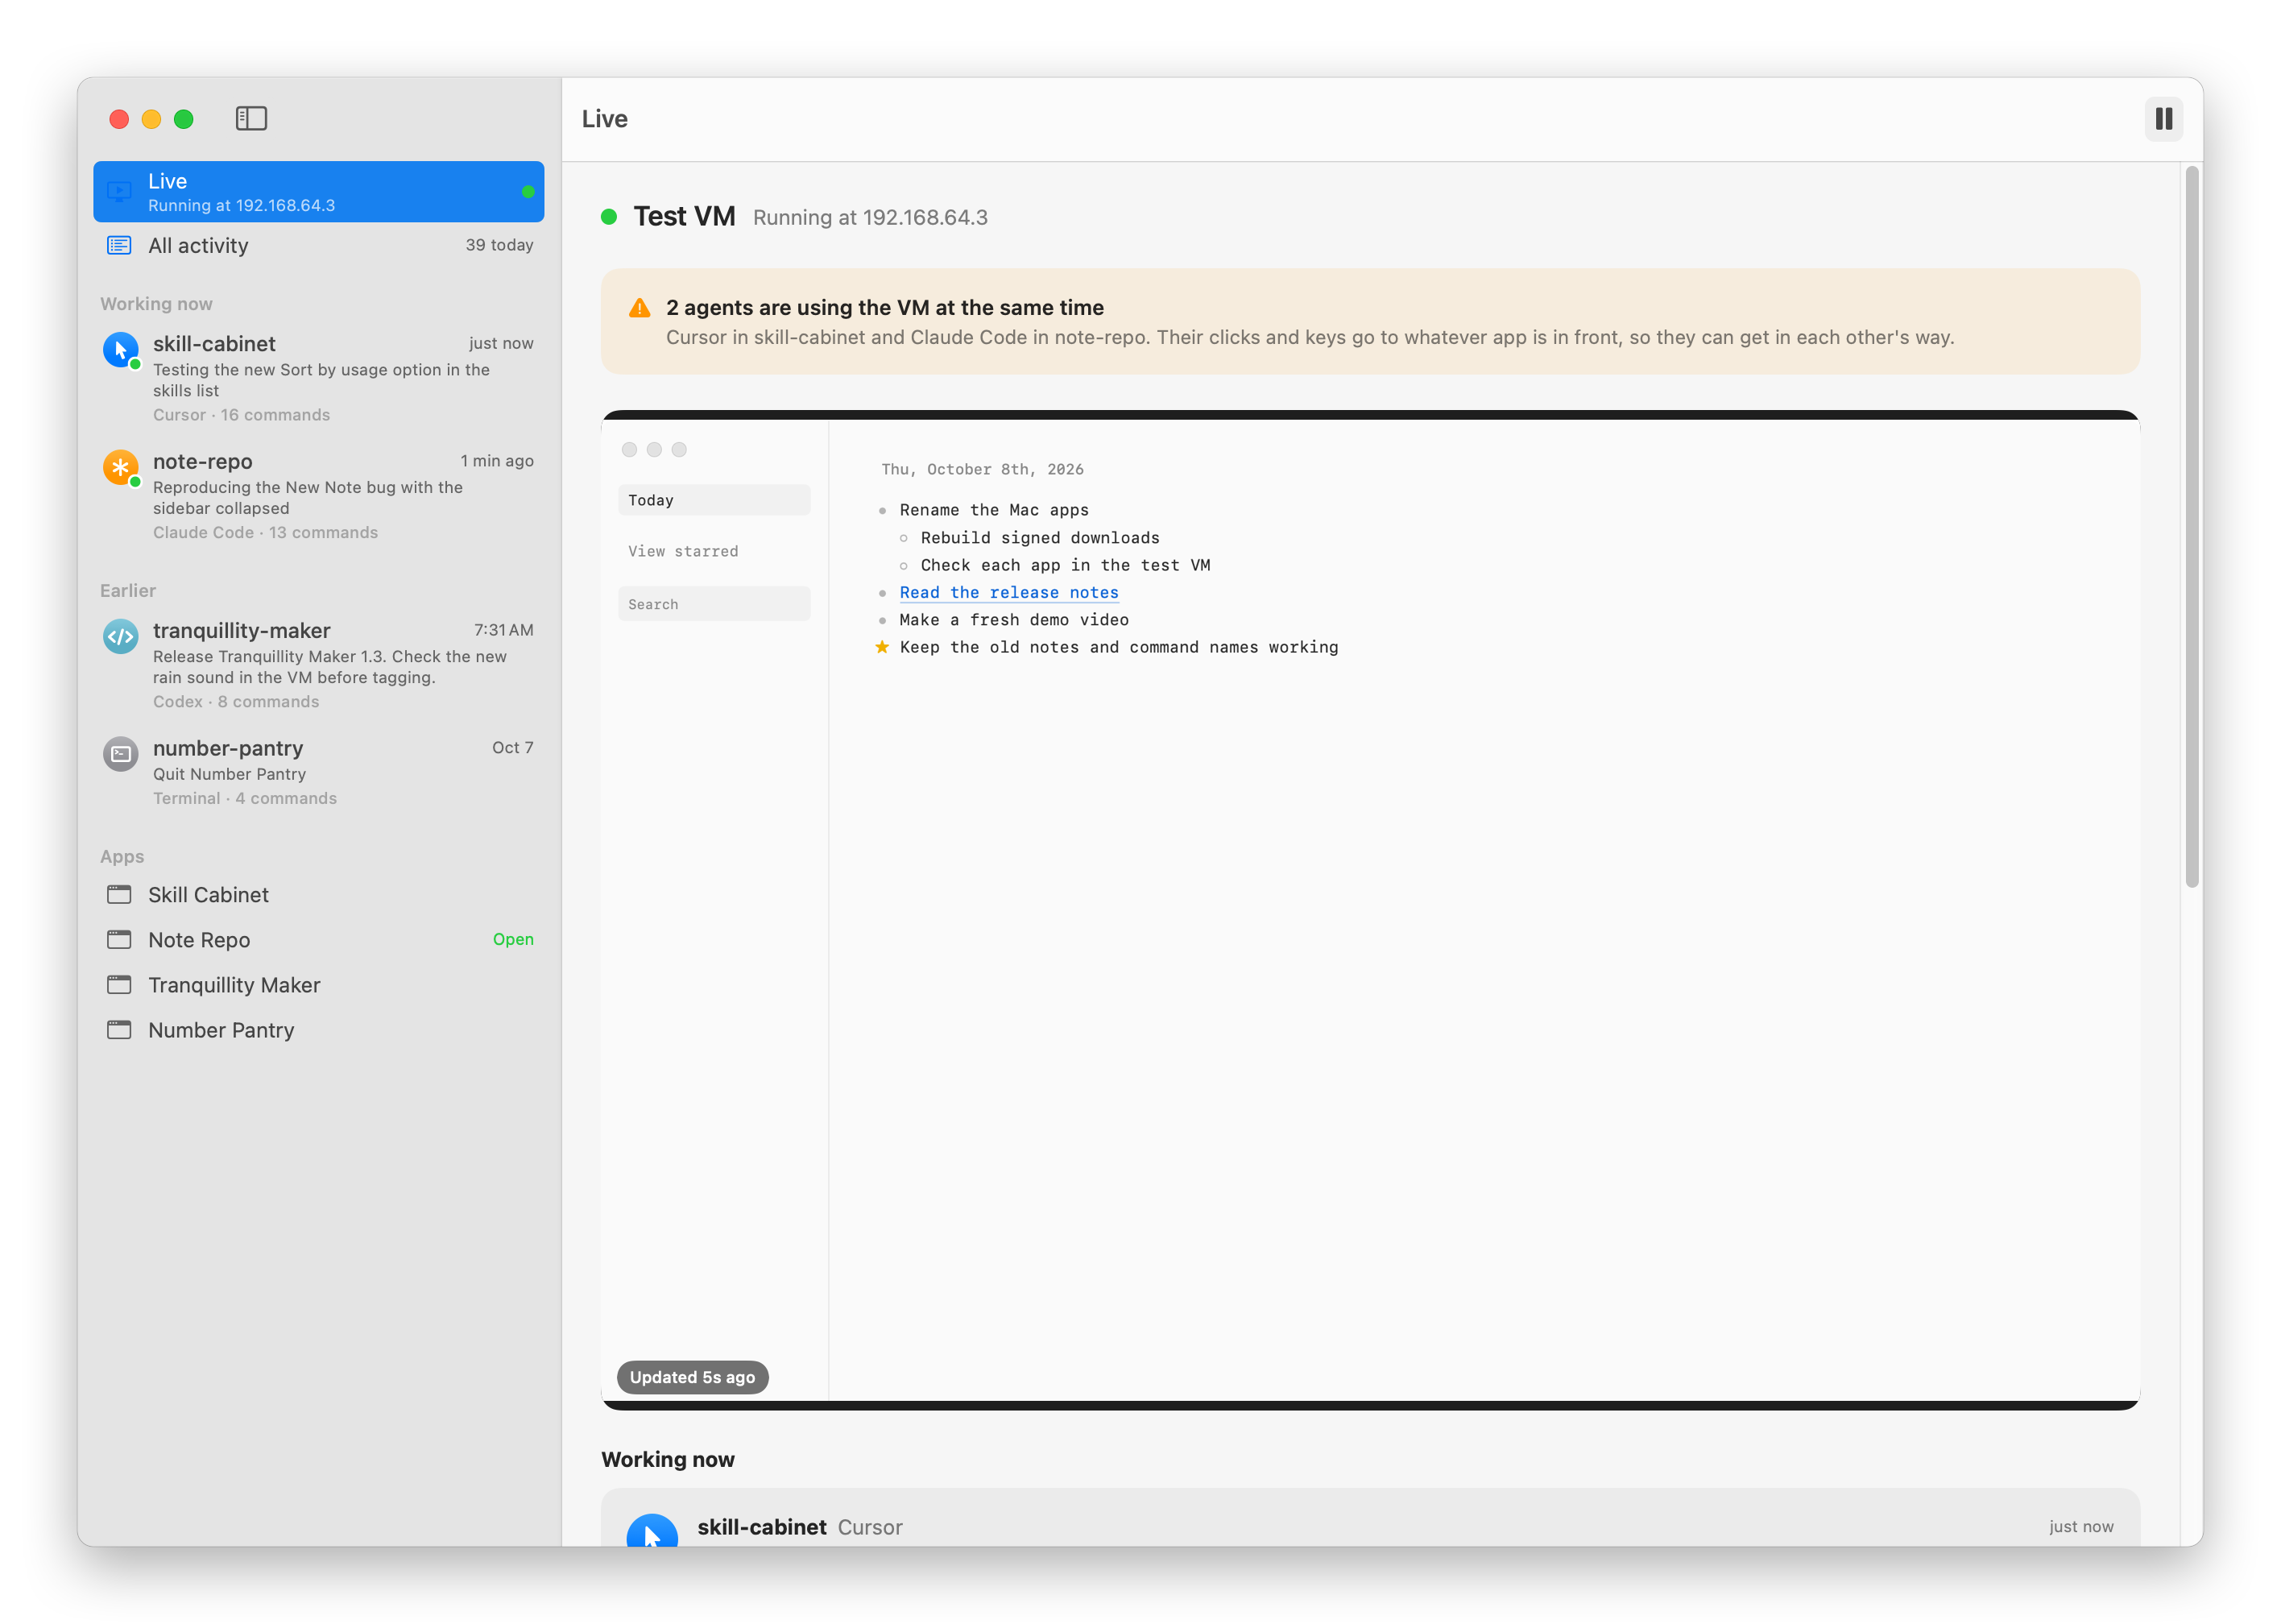
Task: Click the Live monitor icon in sidebar
Action: coord(120,192)
